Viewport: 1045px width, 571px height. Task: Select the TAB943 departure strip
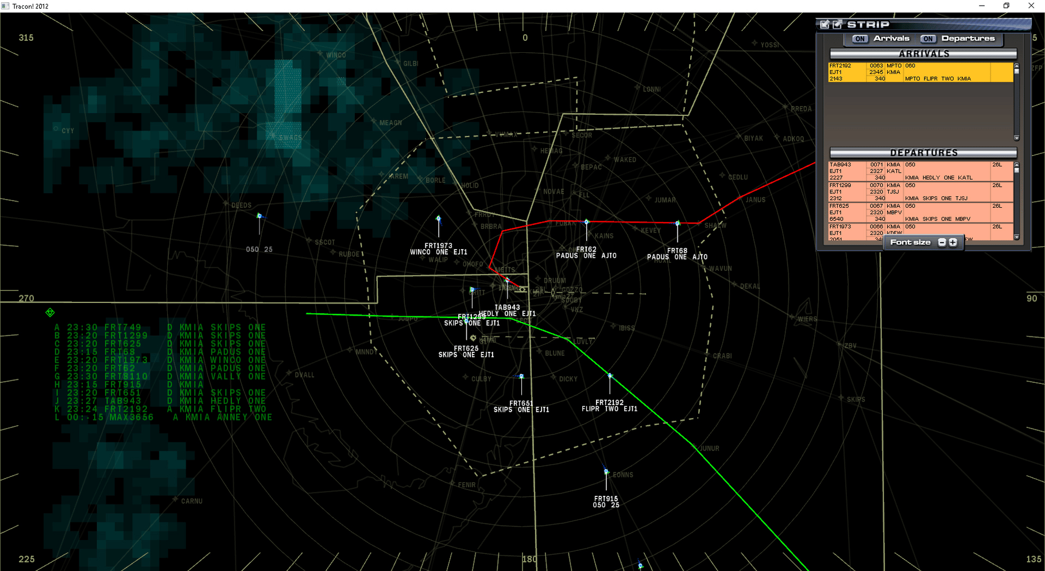tap(920, 171)
